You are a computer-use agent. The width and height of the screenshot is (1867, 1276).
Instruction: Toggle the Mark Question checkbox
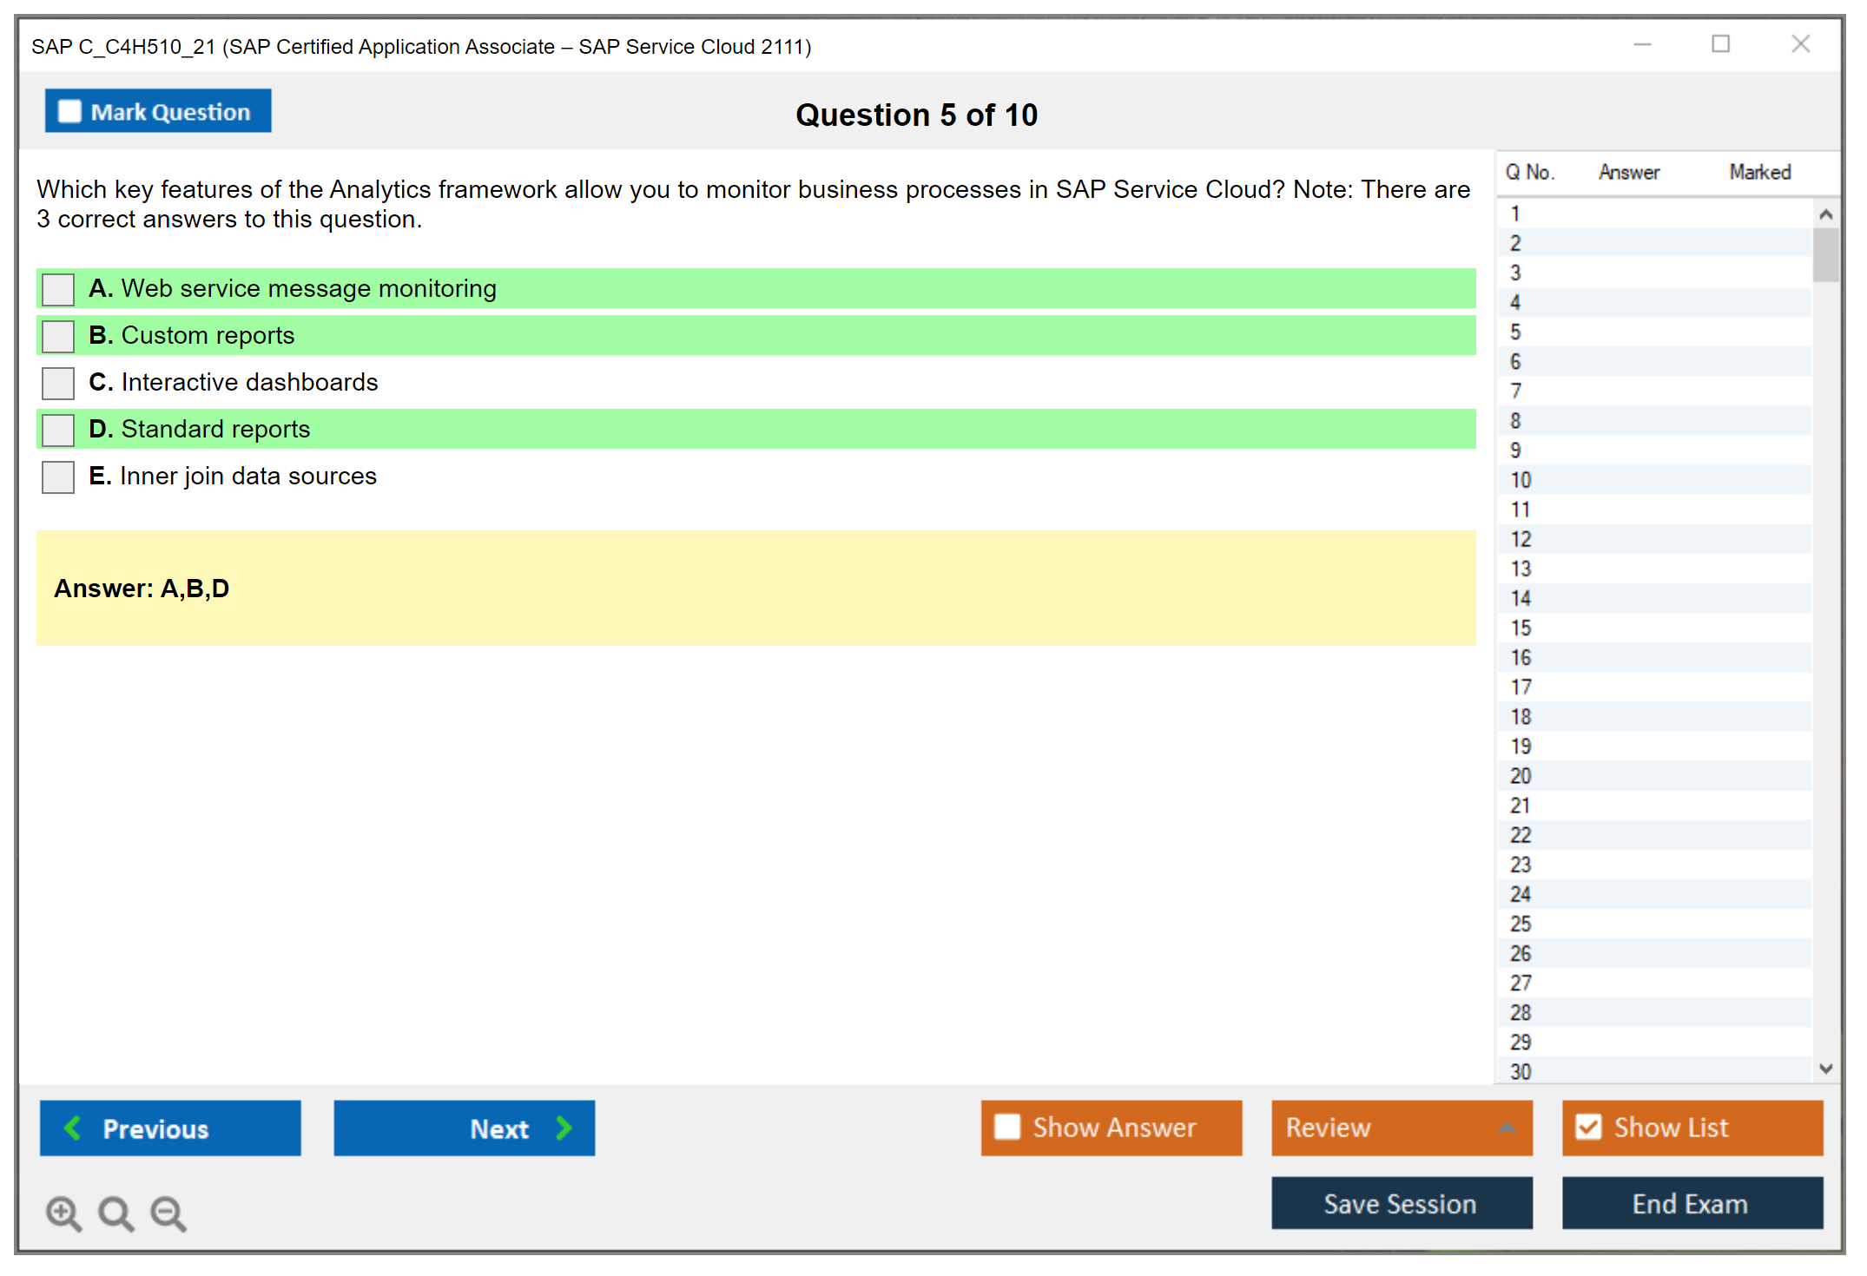click(x=69, y=111)
